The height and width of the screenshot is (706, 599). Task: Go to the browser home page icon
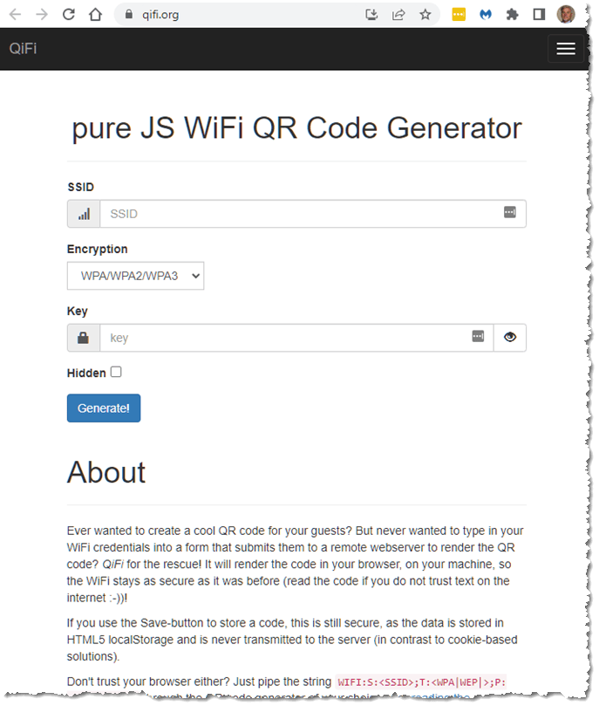[x=96, y=14]
